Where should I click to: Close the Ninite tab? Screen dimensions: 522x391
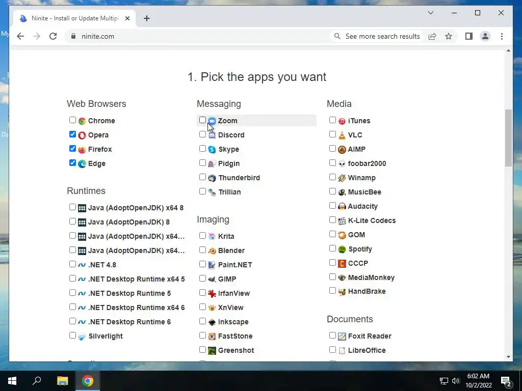click(127, 19)
